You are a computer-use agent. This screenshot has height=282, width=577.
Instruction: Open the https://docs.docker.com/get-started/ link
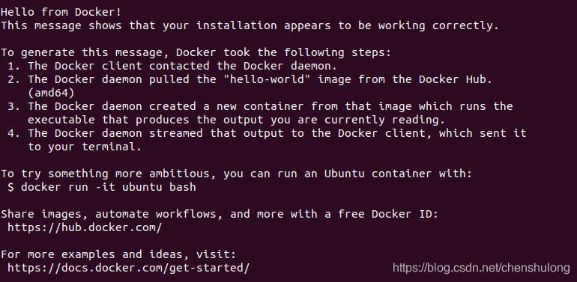pos(128,268)
